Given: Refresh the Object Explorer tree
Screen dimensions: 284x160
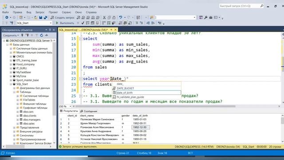Looking at the screenshot, I should 41,35.
